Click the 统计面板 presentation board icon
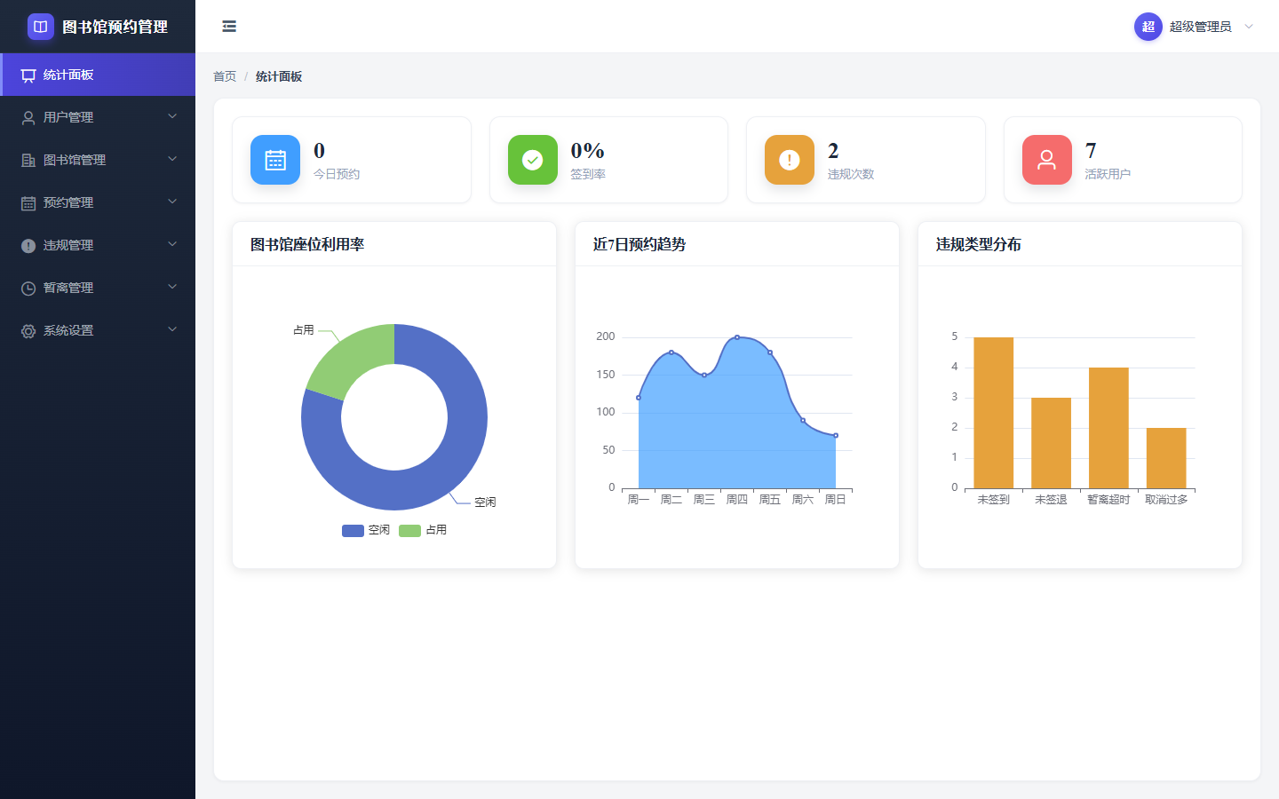The image size is (1279, 799). [x=28, y=75]
